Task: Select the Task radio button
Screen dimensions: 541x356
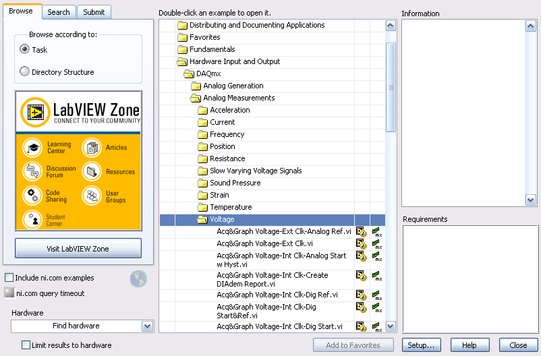Action: coord(24,49)
